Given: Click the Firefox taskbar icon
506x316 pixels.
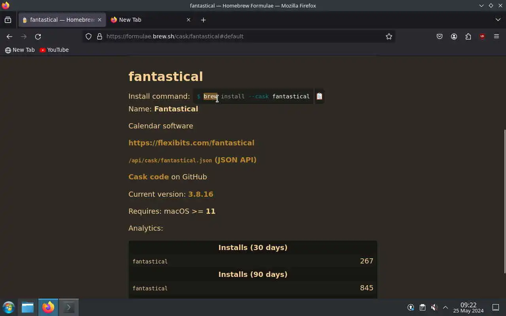Looking at the screenshot, I should pyautogui.click(x=48, y=307).
